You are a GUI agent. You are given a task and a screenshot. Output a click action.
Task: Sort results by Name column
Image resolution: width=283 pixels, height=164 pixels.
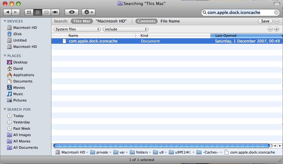tap(94, 36)
